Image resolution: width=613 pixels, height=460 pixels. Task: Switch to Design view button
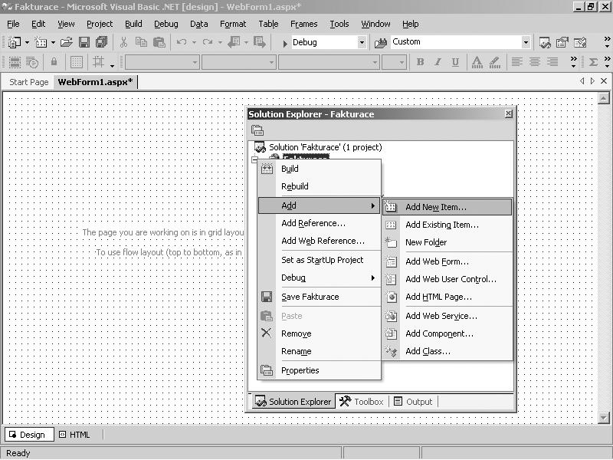pyautogui.click(x=29, y=435)
